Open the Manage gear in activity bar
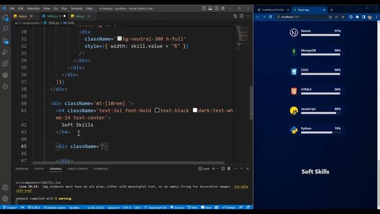 (5, 199)
